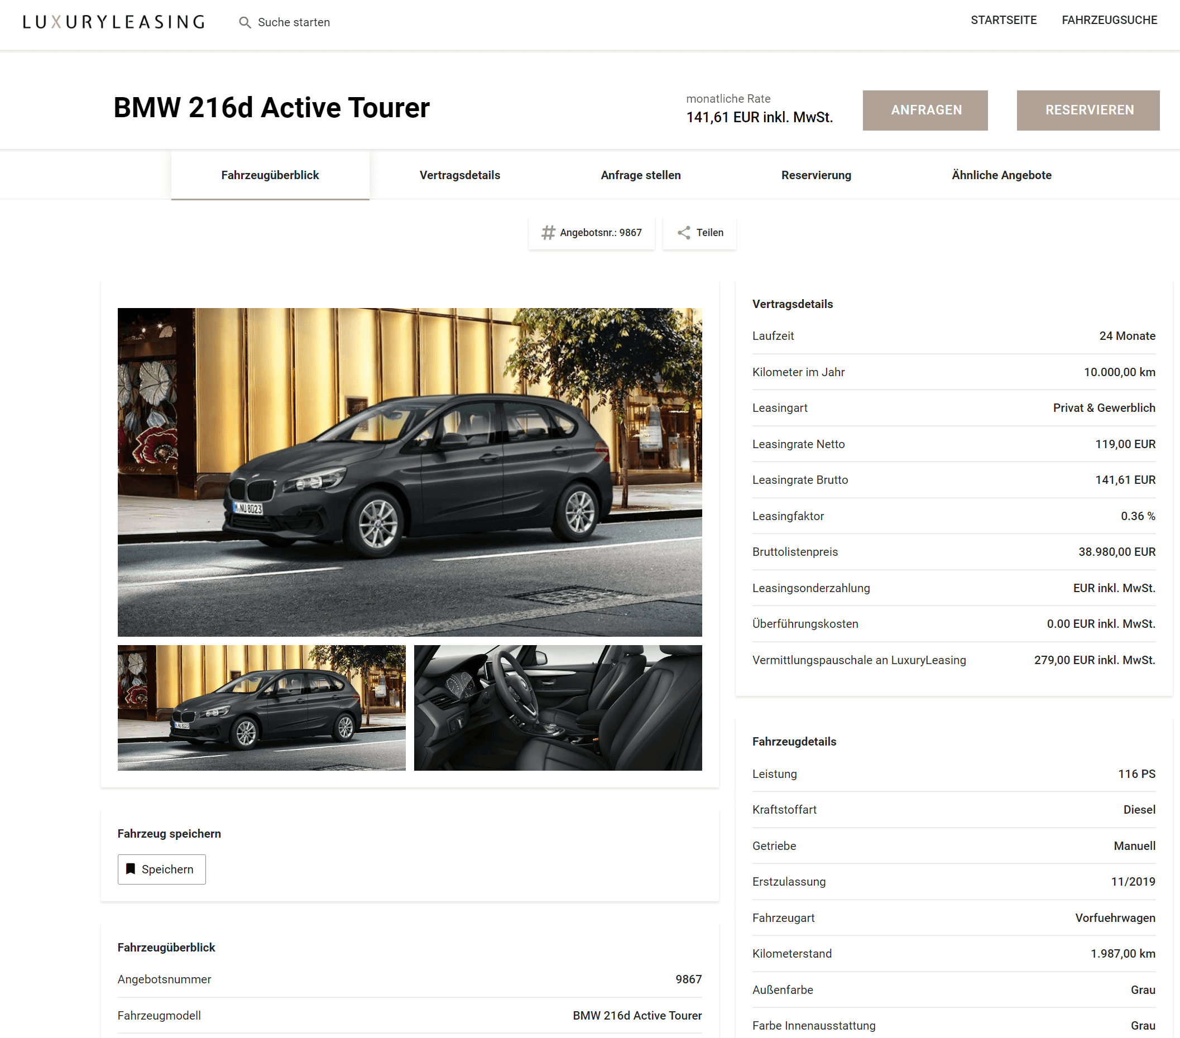
Task: Click the Außenfarbe label
Action: click(782, 990)
